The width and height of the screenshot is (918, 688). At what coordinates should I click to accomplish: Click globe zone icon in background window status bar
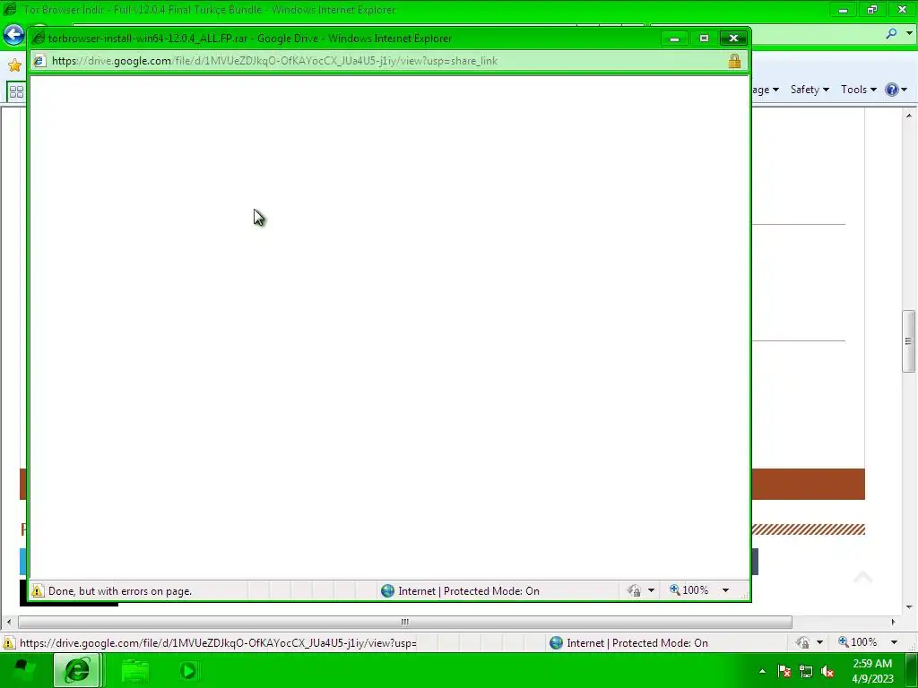tap(556, 642)
